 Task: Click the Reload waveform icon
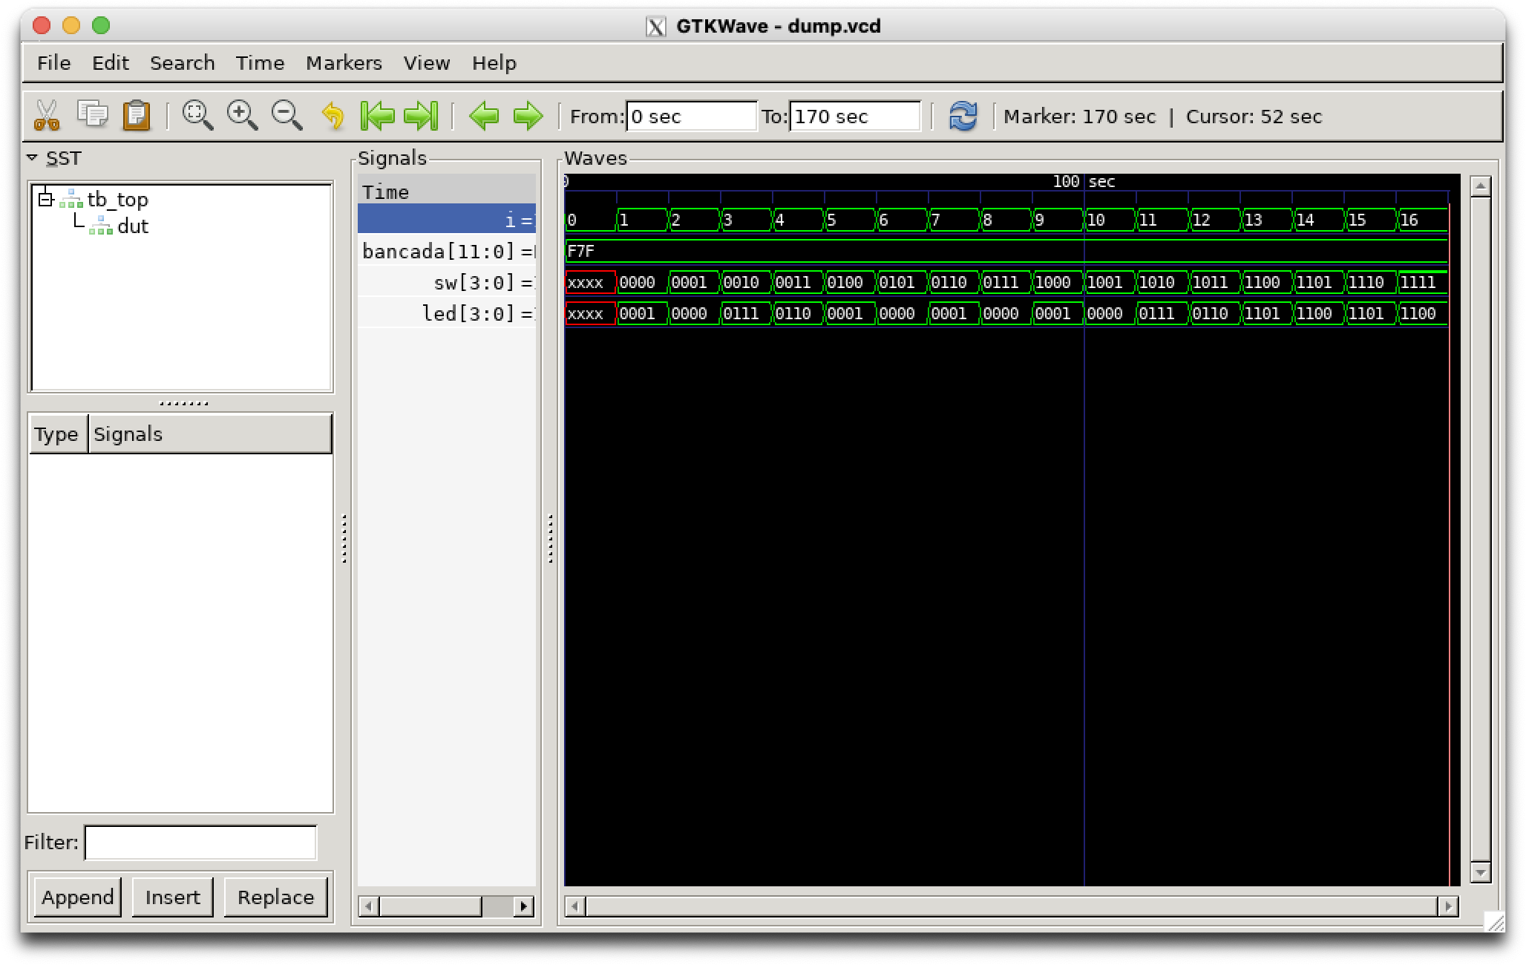coord(963,116)
